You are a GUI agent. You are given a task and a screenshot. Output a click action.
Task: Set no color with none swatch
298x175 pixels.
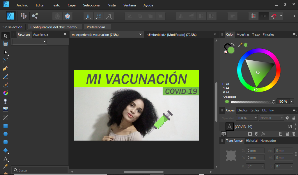tap(226, 52)
